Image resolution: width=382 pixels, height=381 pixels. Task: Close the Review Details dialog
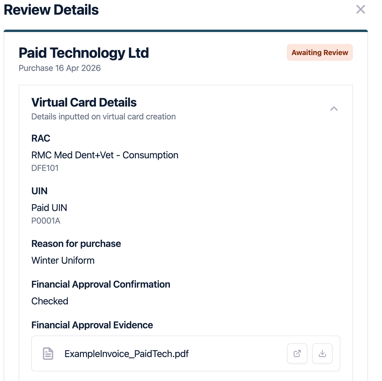pyautogui.click(x=360, y=10)
